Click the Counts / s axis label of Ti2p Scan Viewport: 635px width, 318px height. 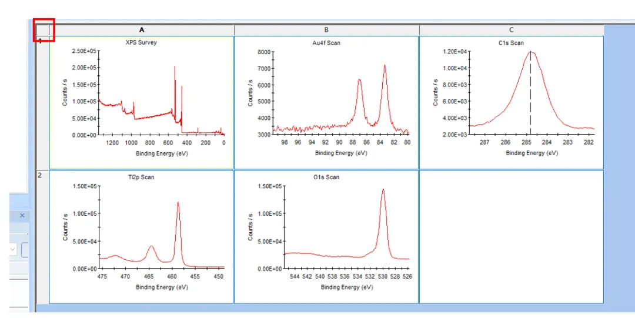tap(65, 227)
